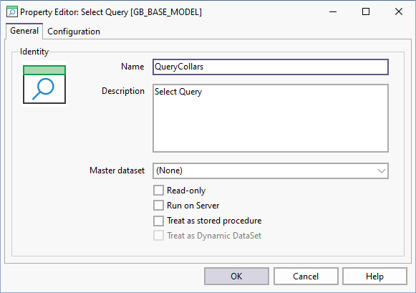Image resolution: width=416 pixels, height=293 pixels.
Task: Click the Select Query icon in title bar
Action: (12, 11)
